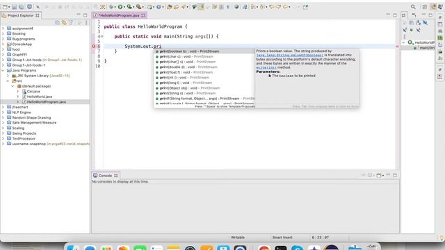The width and height of the screenshot is (445, 250).
Task: Expand the assignment4 project
Action: (x=3, y=28)
